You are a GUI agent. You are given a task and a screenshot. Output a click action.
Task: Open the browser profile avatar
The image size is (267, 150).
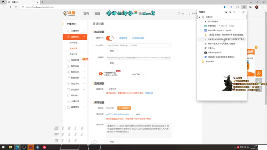pos(257,7)
